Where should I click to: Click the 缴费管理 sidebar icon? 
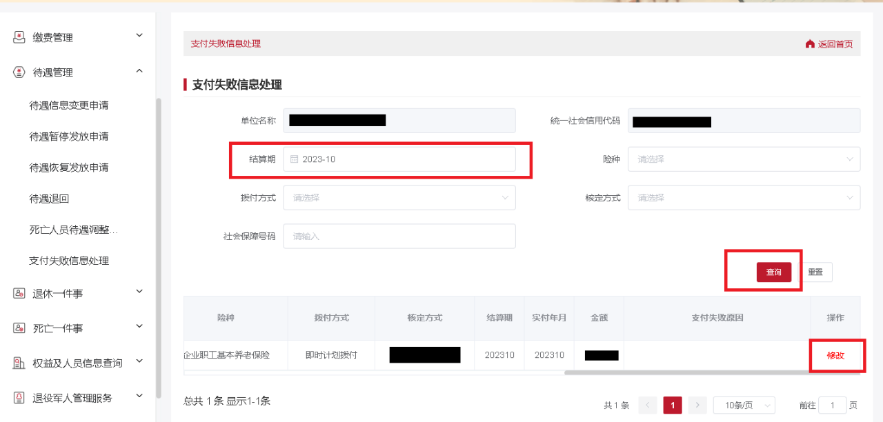(19, 37)
